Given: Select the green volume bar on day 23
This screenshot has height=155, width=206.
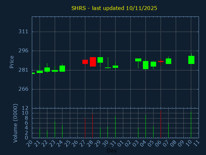Looking at the screenshot, I should coord(55,129).
